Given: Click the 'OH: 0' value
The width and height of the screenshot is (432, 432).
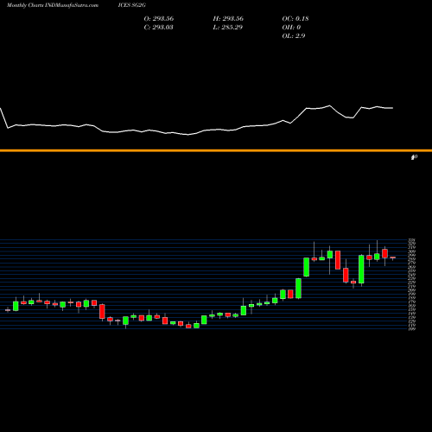Looking at the screenshot, I should [x=291, y=28].
